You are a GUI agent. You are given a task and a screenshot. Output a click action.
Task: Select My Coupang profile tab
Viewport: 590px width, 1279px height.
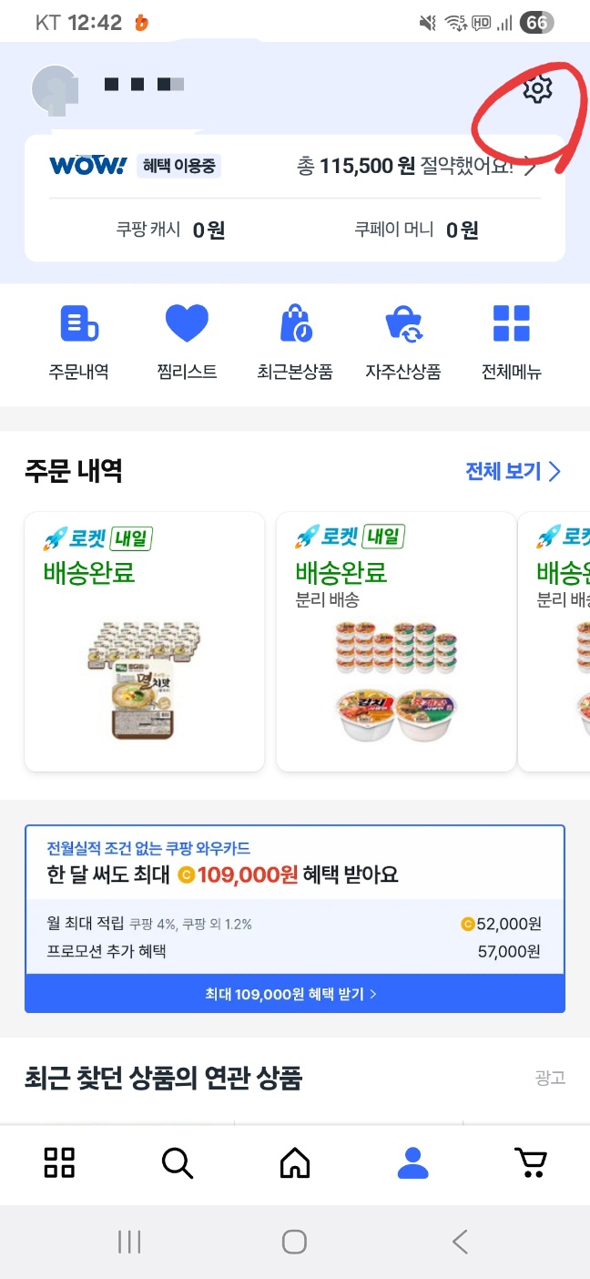tap(412, 1162)
